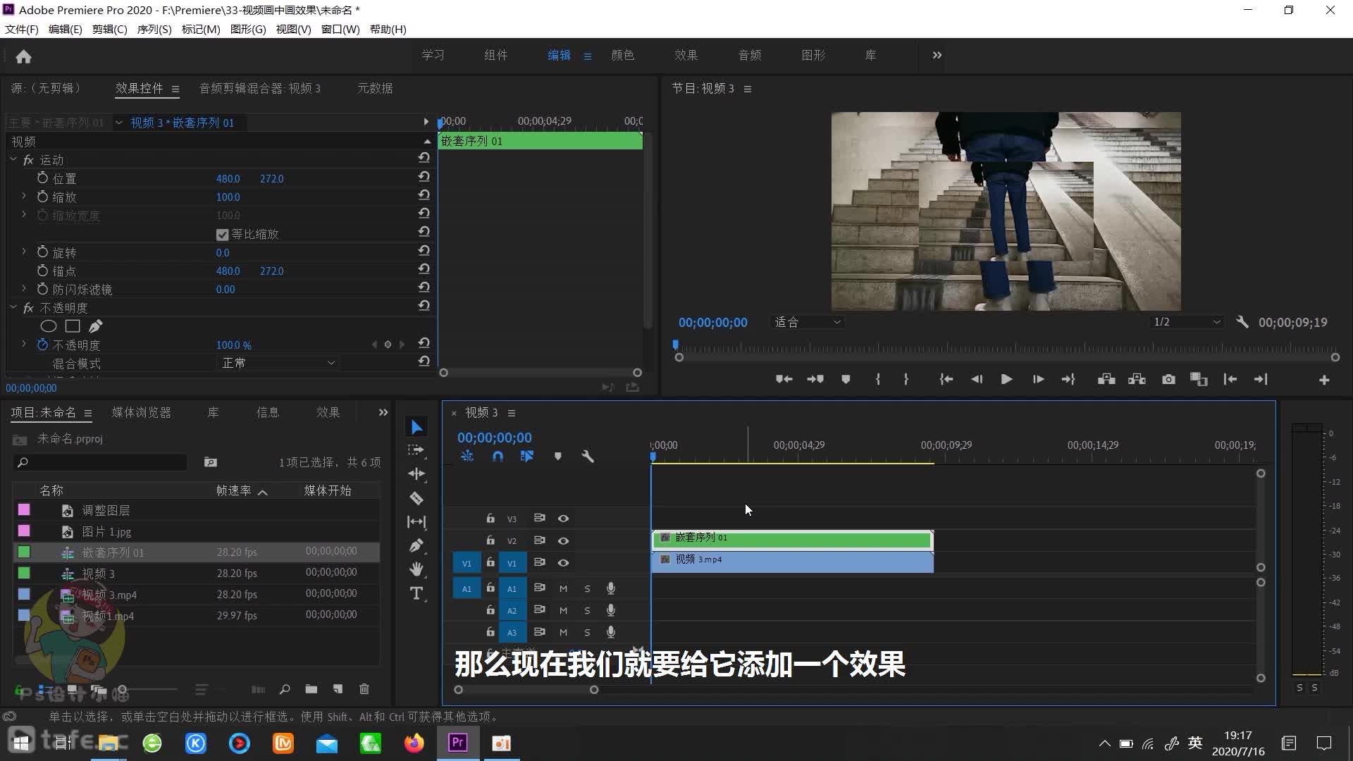Toggle V3 track visibility eye
The image size is (1353, 761).
(x=563, y=519)
